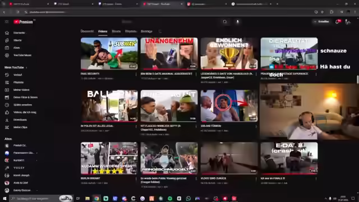The image size is (359, 202).
Task: Open the IN POLEN IST ALLES LEGAL title
Action: click(x=97, y=126)
